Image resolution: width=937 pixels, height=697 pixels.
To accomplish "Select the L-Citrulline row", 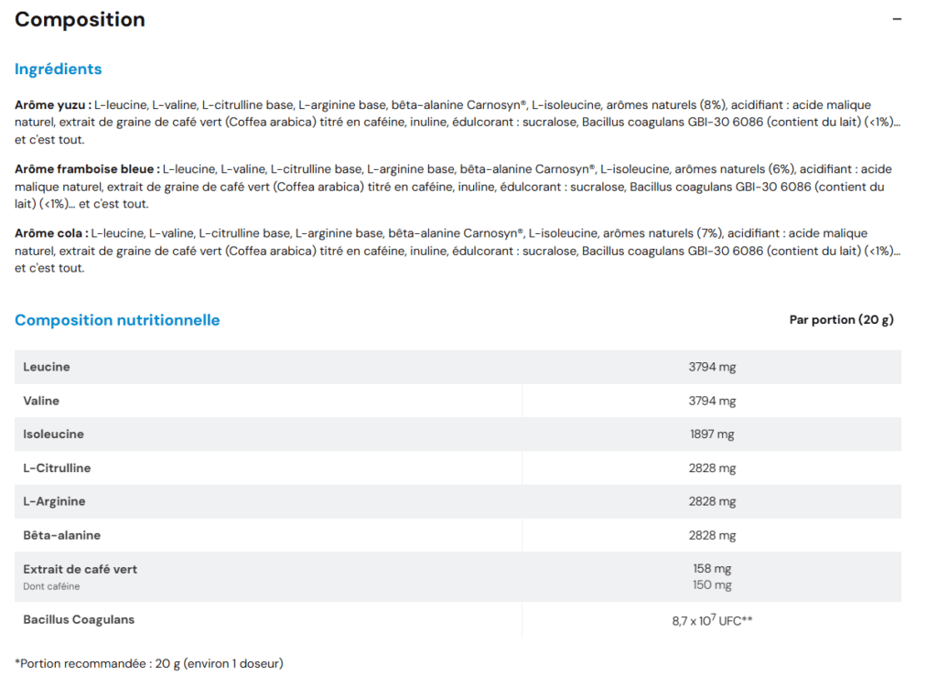I will [x=458, y=467].
